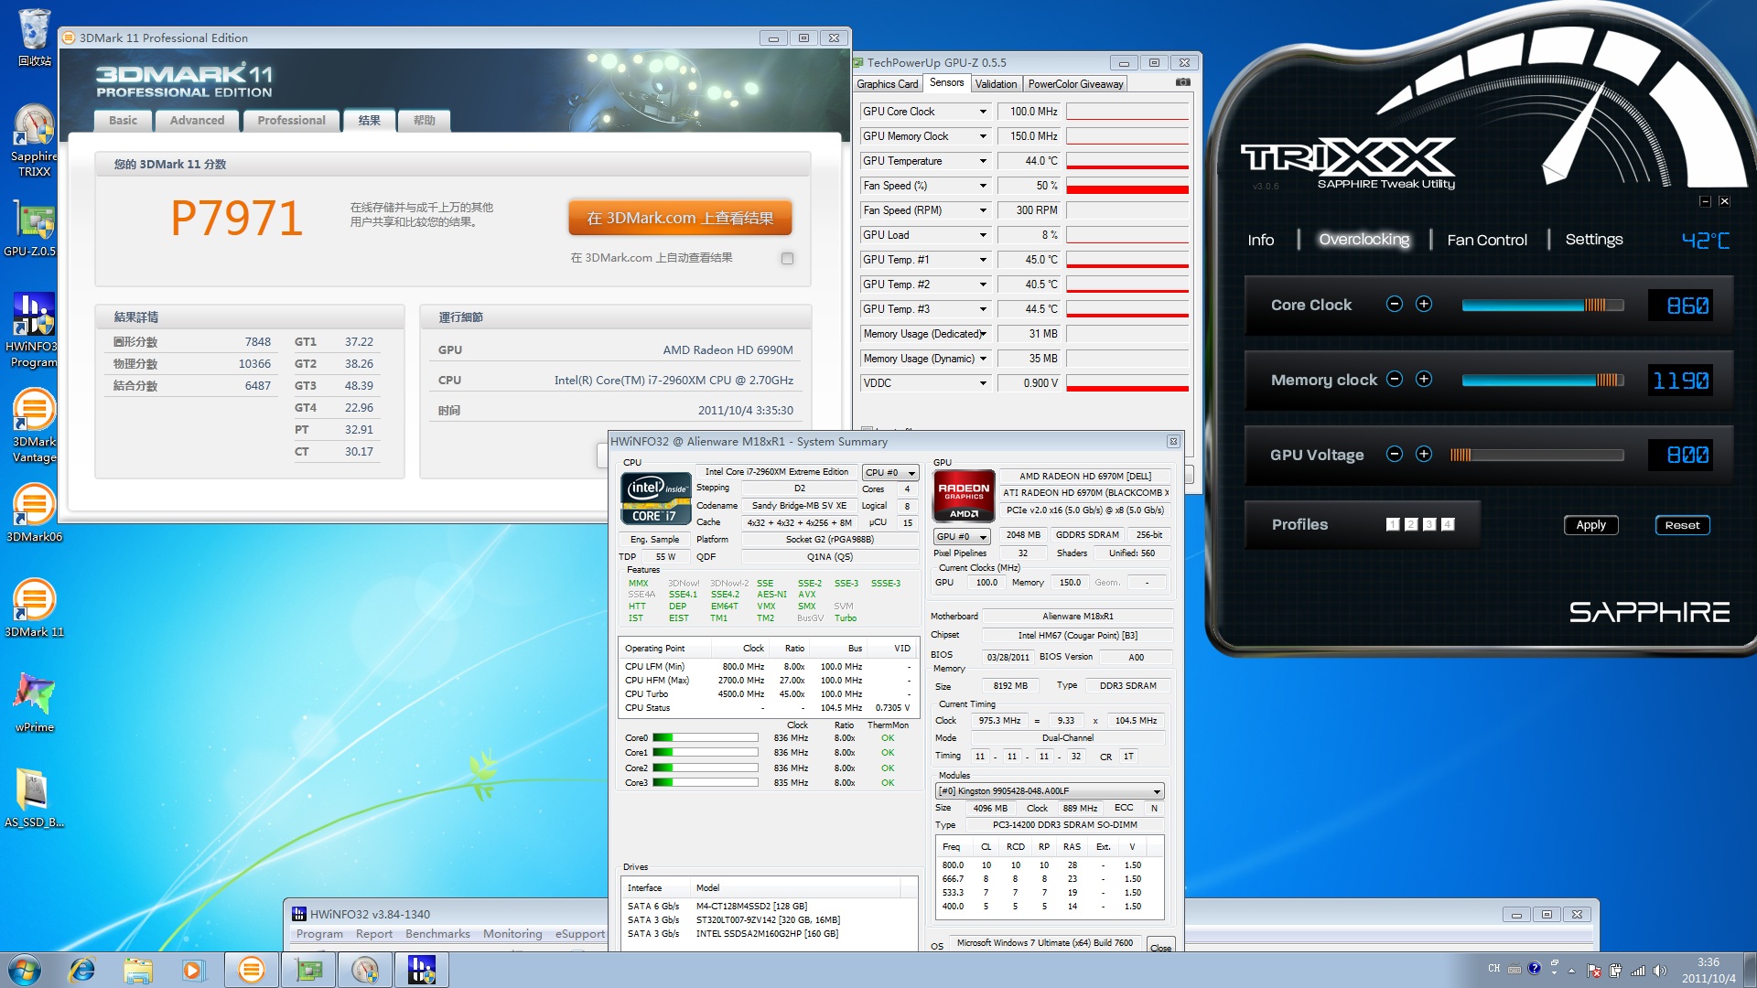
Task: Switch to GPU-Z taskbar button
Action: point(308,970)
